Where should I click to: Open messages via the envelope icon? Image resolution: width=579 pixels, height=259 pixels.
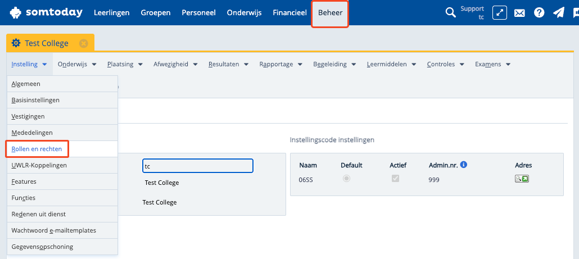coord(519,12)
